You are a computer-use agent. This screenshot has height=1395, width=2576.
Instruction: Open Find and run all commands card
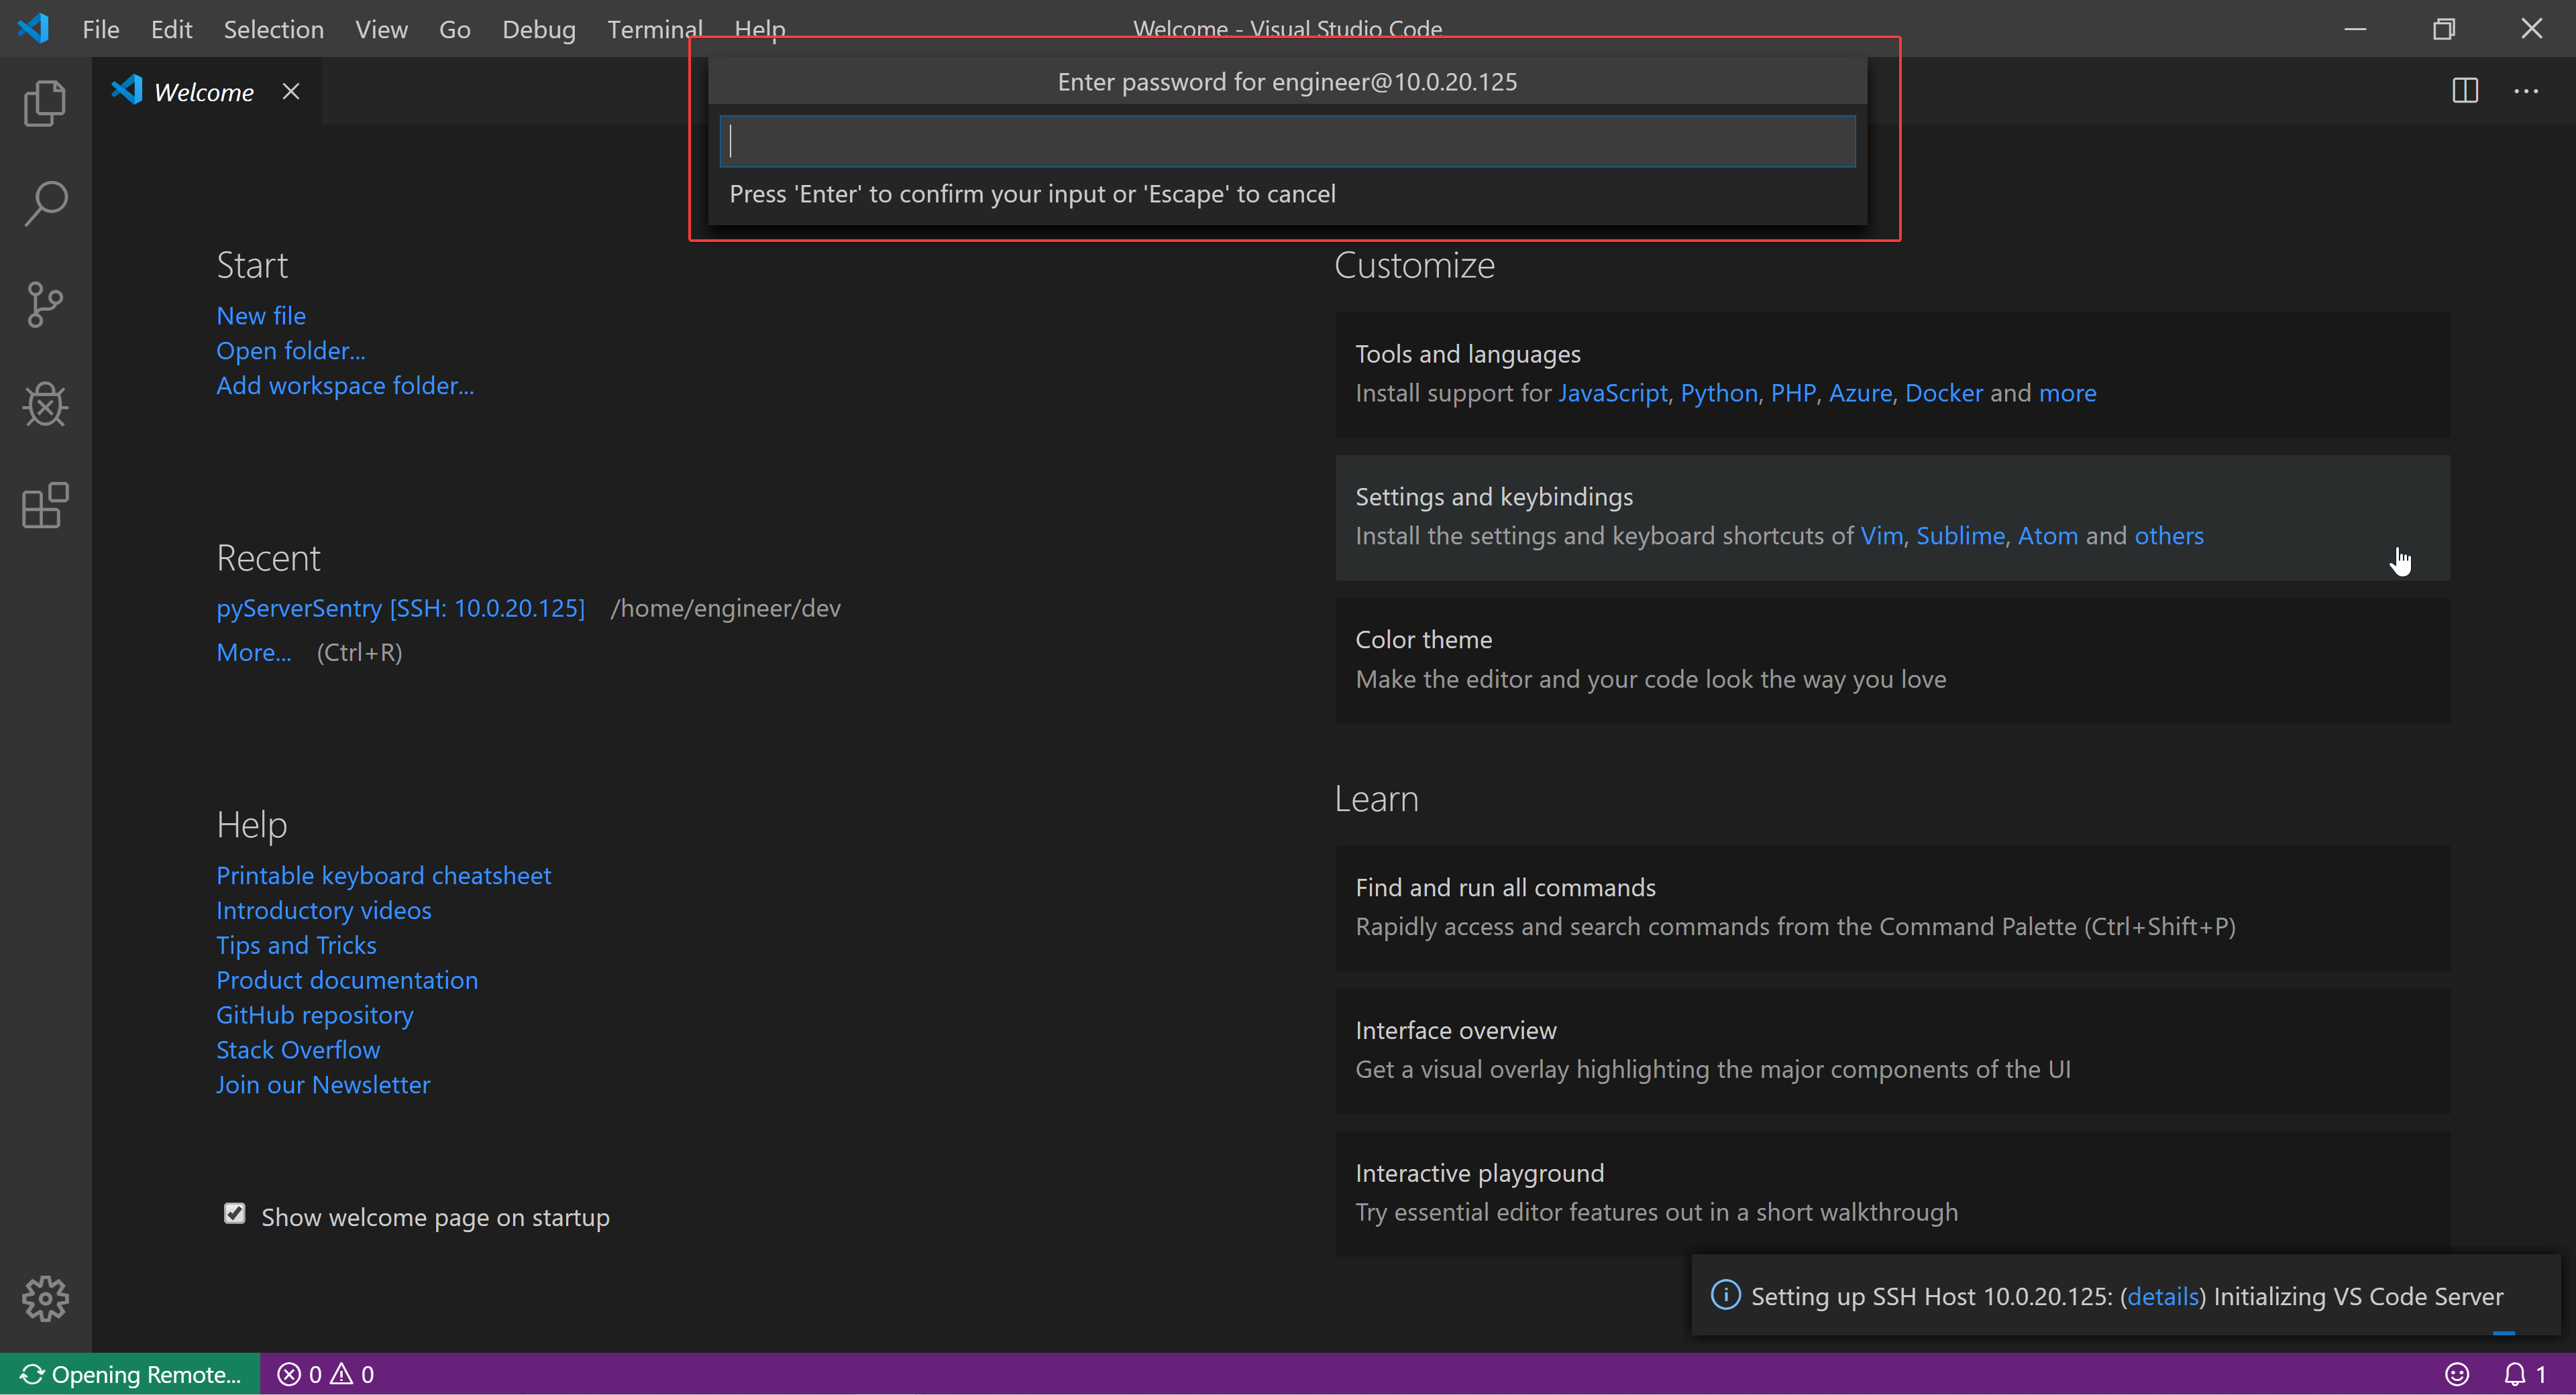(1892, 908)
